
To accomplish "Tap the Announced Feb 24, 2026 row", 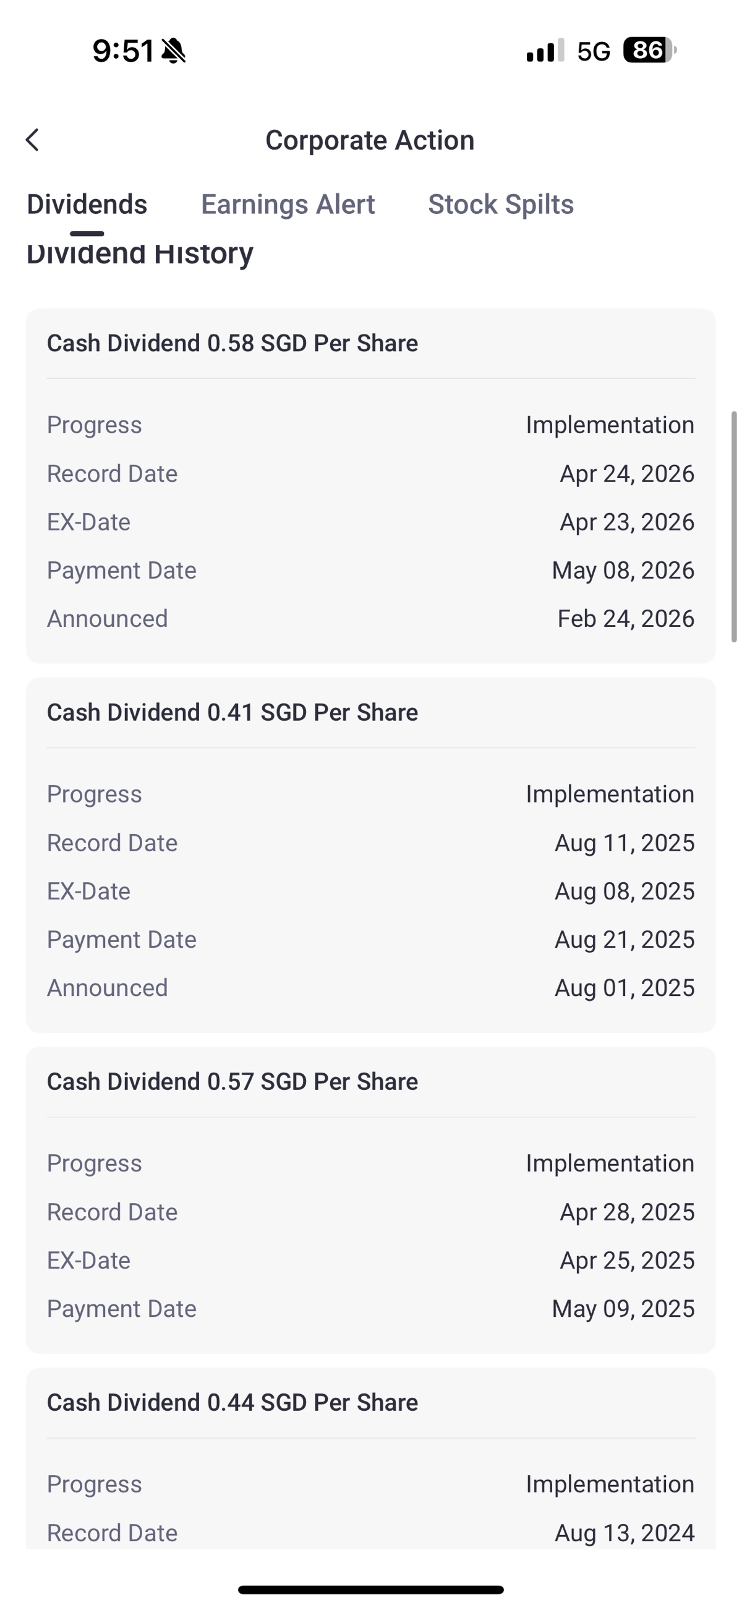I will 371,619.
